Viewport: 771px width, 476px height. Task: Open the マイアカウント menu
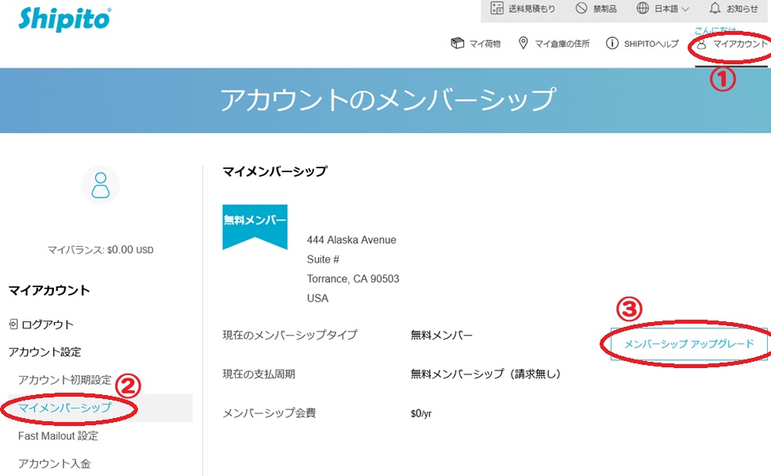739,44
